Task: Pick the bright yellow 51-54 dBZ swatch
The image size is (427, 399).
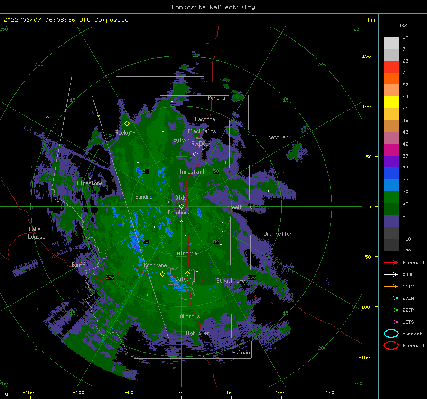Action: (391, 102)
